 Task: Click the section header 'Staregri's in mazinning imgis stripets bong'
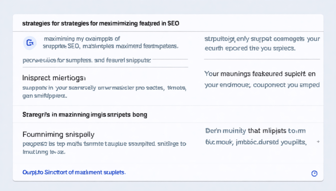tap(85, 115)
